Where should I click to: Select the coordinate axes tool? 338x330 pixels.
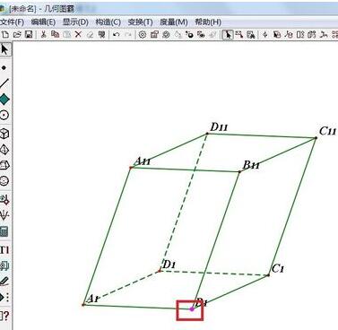point(4,199)
